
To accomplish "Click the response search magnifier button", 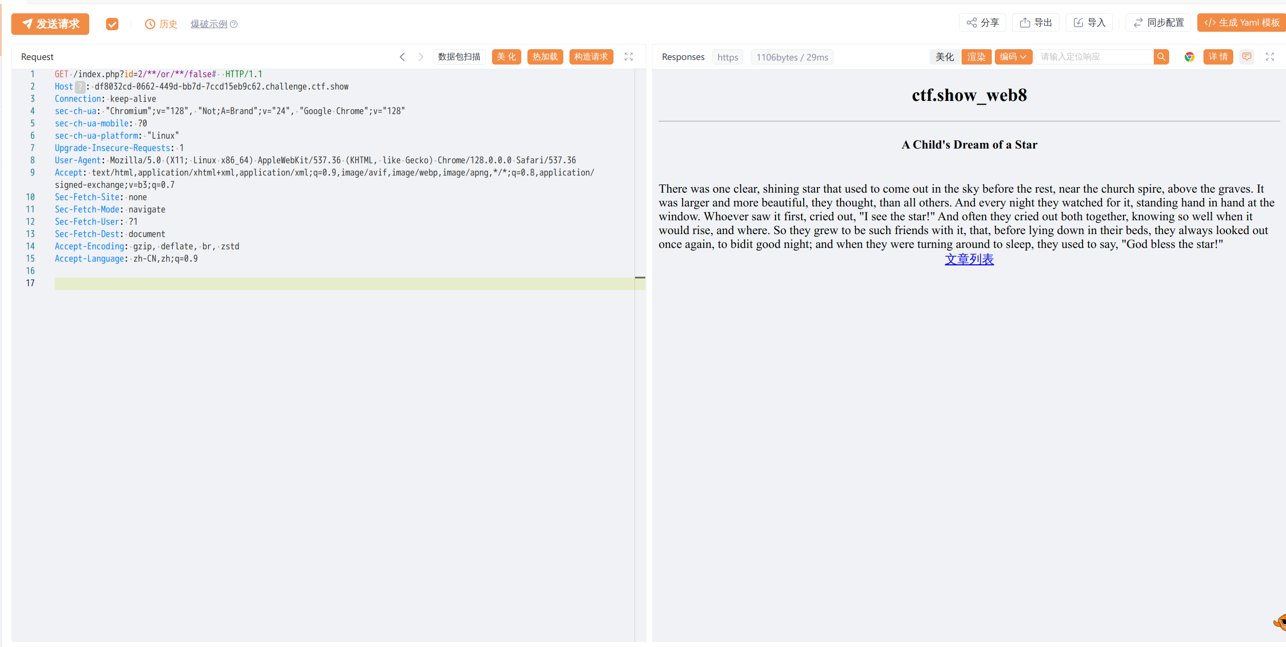I will click(1161, 57).
